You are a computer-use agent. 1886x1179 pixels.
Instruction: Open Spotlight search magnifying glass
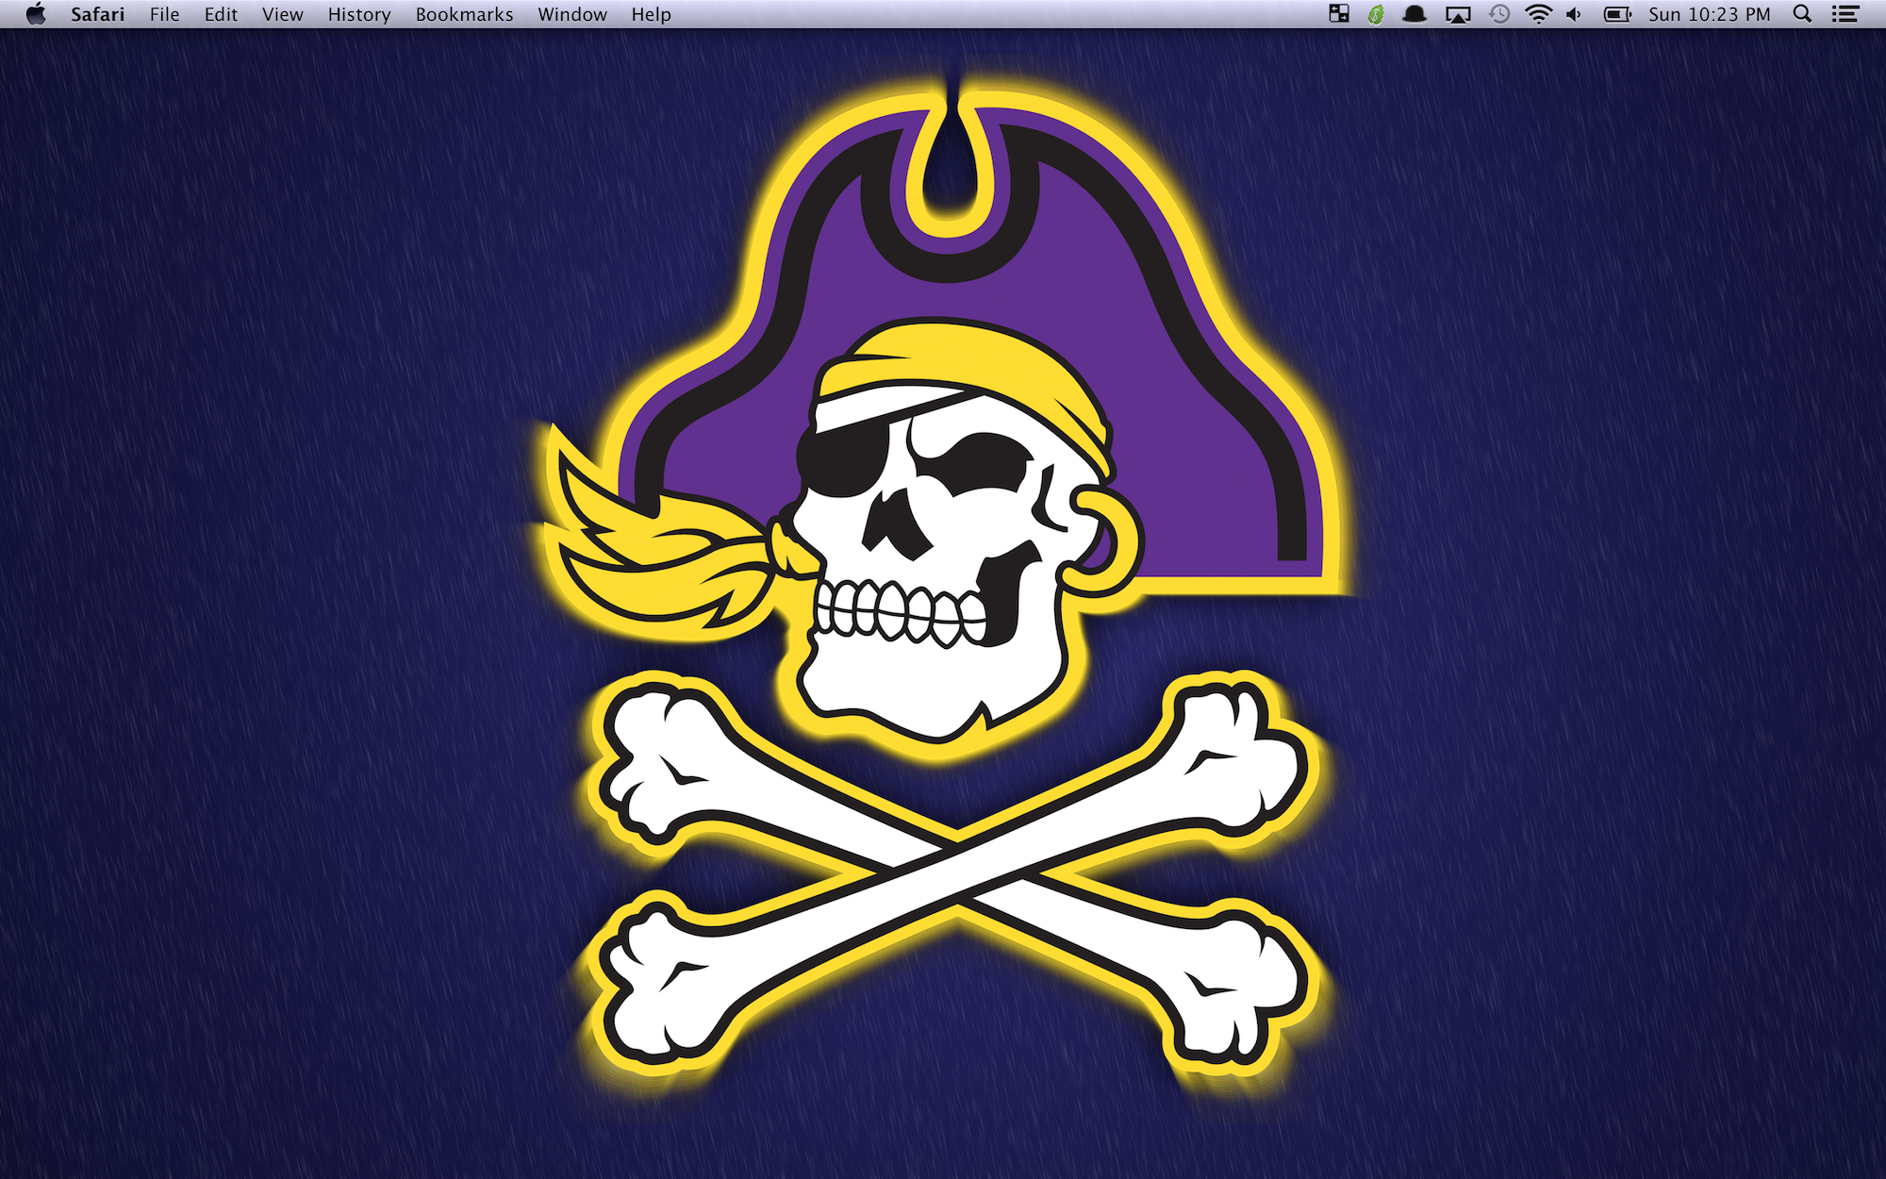point(1802,14)
